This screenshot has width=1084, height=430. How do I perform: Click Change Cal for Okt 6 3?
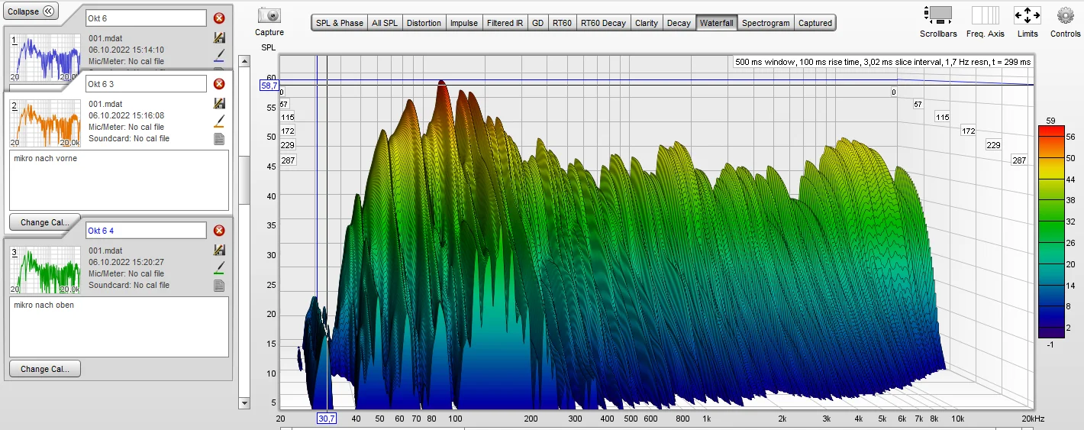[x=45, y=222]
